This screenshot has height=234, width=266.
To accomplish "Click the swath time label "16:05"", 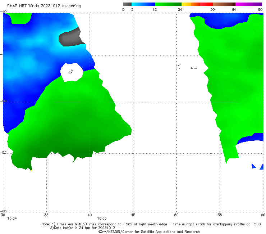I will [x=102, y=219].
